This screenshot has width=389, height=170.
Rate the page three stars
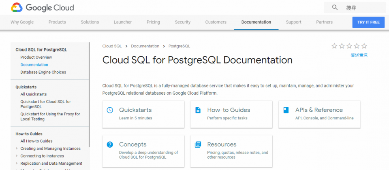[349, 46]
